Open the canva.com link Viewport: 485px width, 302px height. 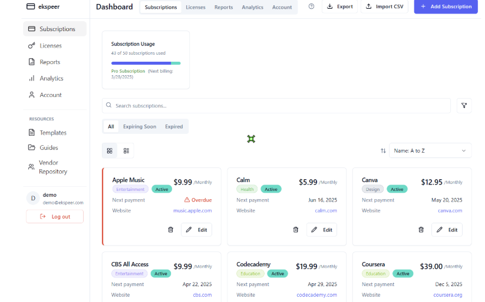(x=450, y=210)
